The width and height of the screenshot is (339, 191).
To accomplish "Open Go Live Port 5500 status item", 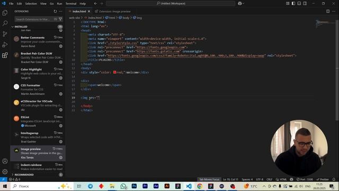I will (305, 179).
